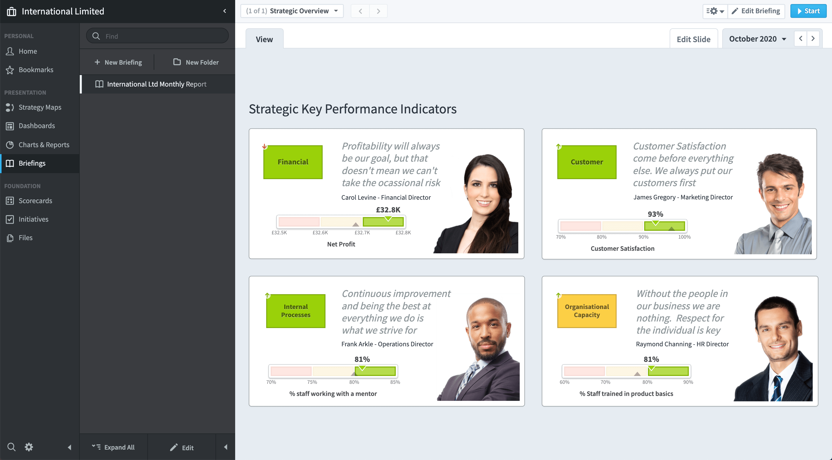This screenshot has height=460, width=832.
Task: Open the Files section
Action: point(40,238)
